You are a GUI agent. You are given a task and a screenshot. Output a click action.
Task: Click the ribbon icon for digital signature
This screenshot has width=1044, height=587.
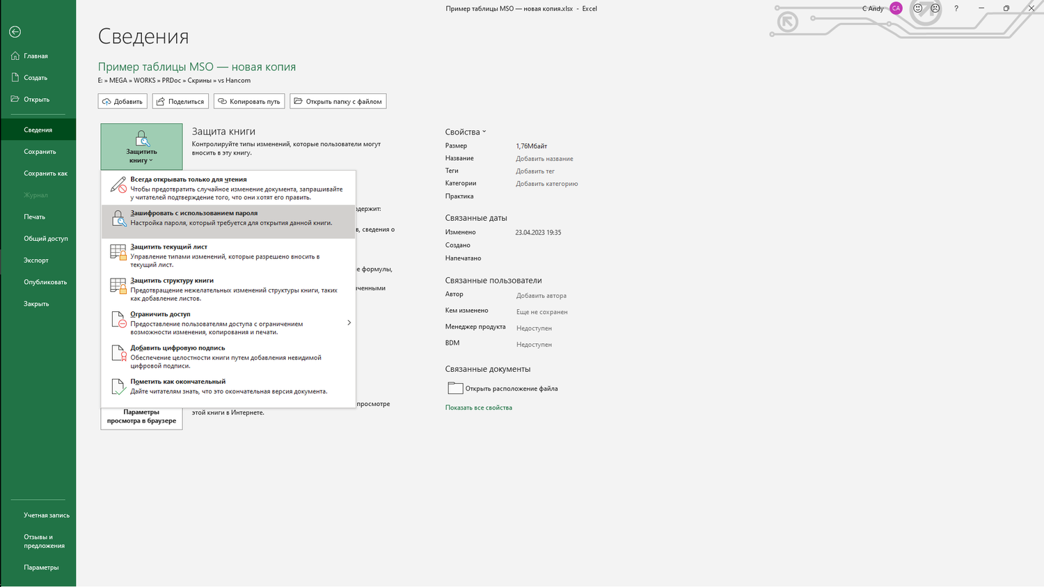tap(119, 353)
